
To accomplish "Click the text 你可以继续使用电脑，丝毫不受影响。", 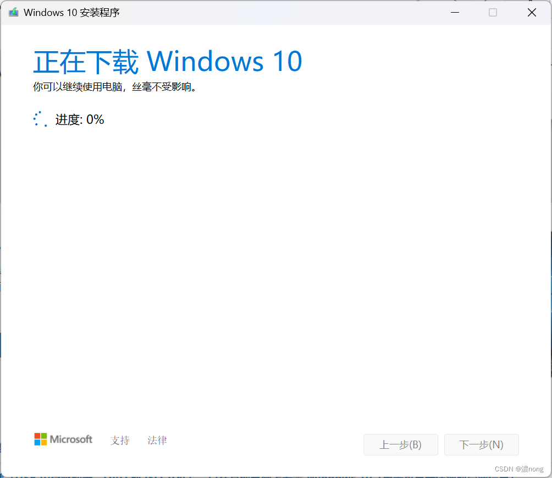I will click(115, 87).
